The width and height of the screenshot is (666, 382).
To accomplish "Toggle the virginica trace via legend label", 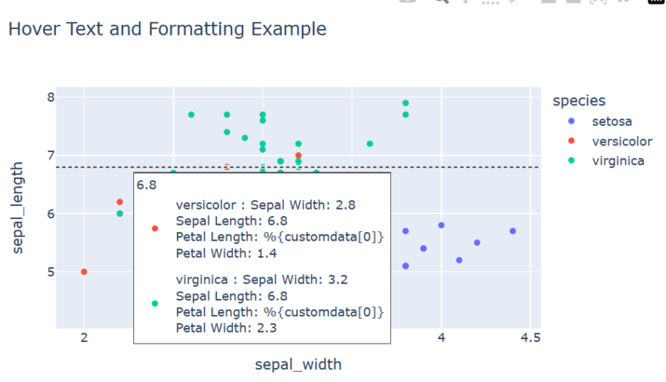I will (x=618, y=161).
